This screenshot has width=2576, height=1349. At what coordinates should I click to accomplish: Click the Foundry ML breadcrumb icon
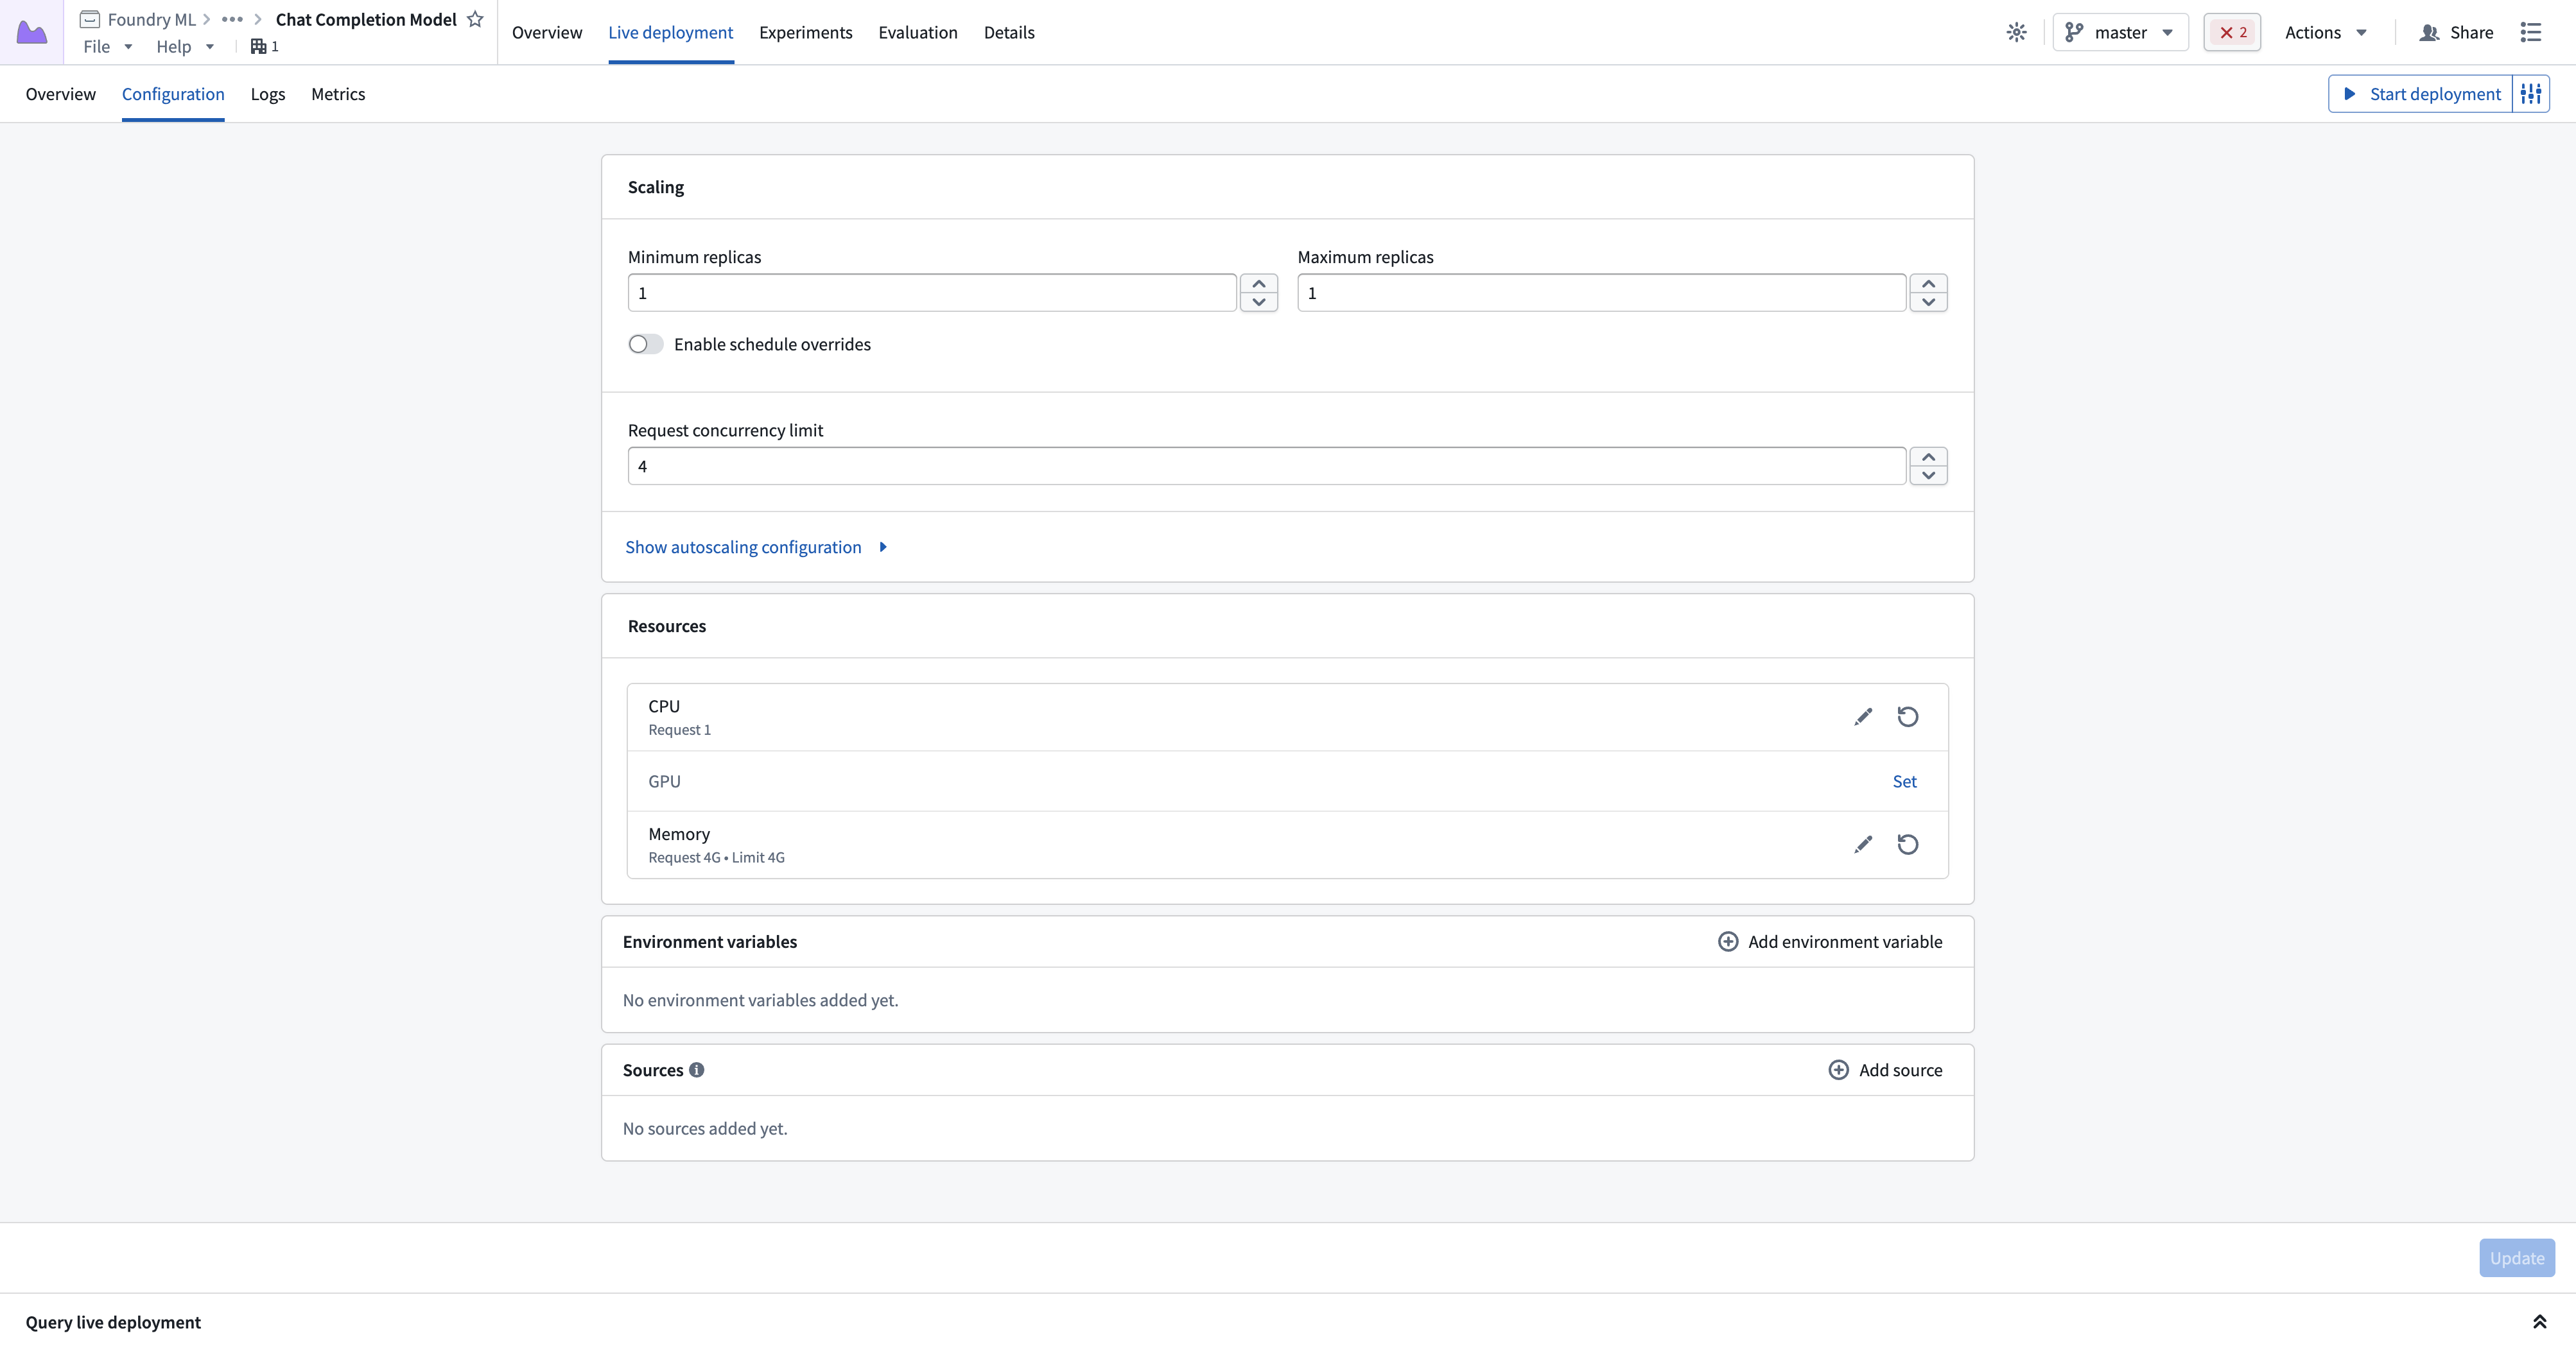89,19
